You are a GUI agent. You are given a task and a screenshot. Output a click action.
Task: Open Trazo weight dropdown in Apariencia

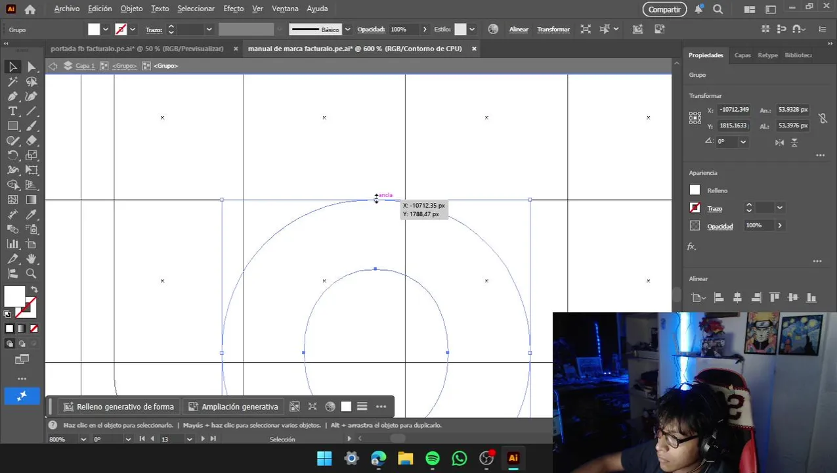780,208
